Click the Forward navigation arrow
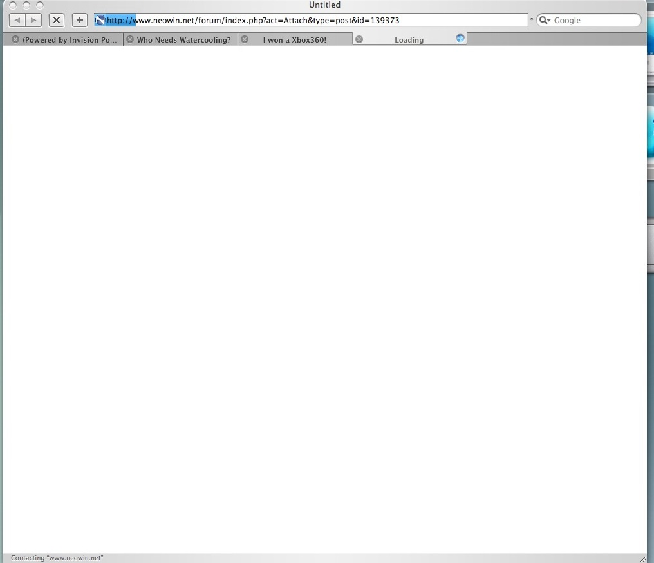Image resolution: width=654 pixels, height=563 pixels. 33,19
